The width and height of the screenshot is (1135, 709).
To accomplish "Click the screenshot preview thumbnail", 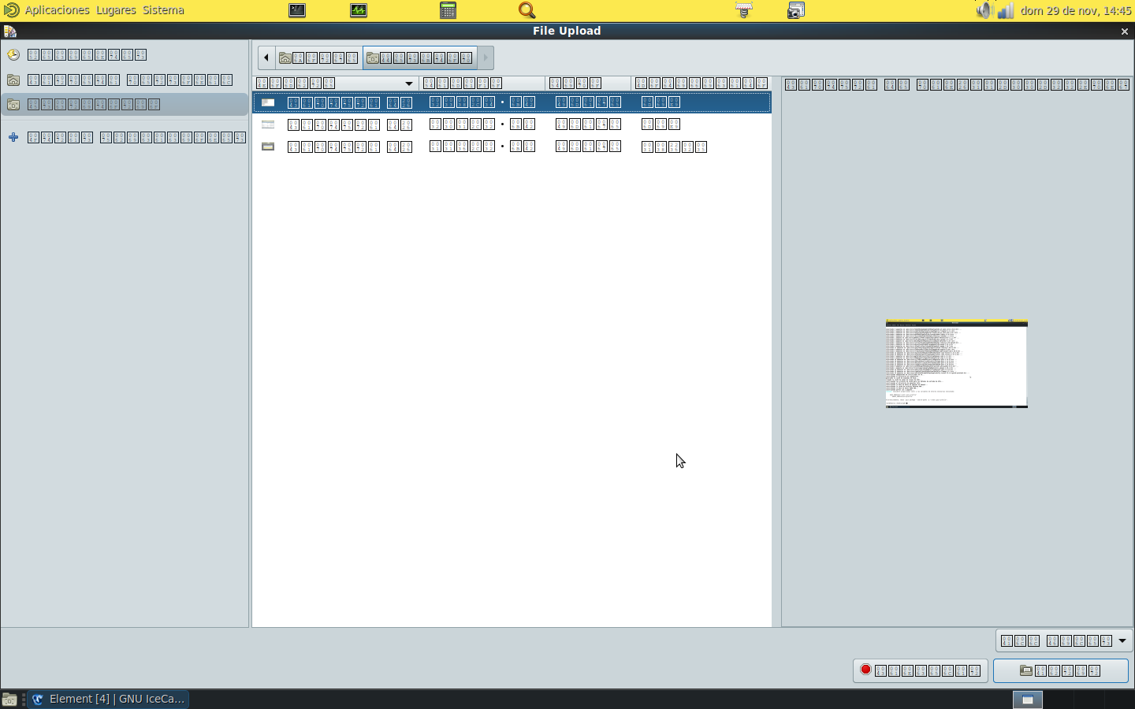I will click(x=956, y=363).
